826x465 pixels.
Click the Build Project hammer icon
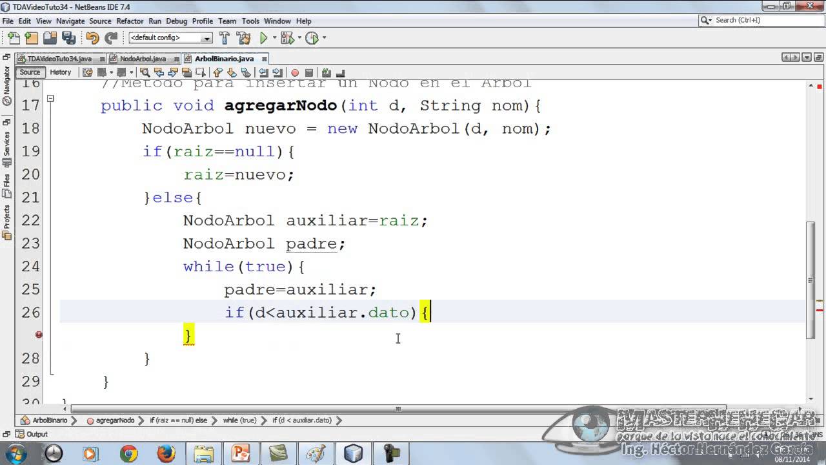click(x=225, y=38)
